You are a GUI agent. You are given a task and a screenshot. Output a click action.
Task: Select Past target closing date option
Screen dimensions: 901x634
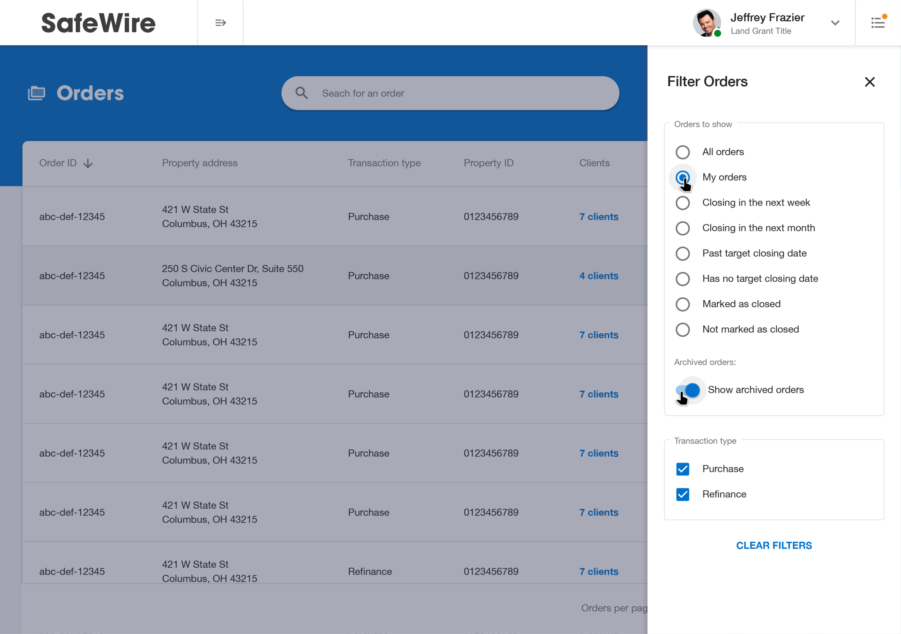(x=683, y=254)
